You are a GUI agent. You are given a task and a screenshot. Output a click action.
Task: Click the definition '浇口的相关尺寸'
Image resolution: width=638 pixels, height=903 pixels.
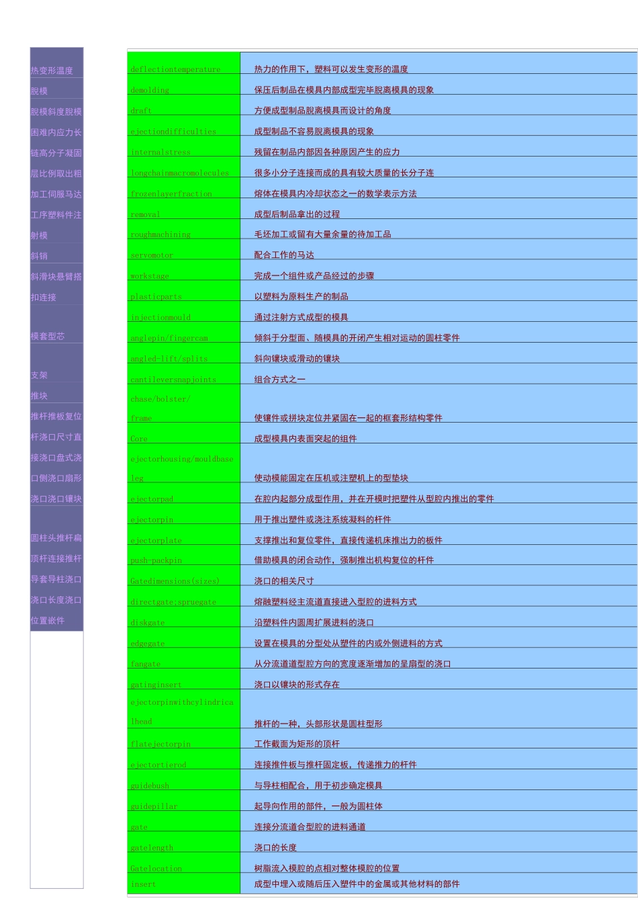coord(284,581)
